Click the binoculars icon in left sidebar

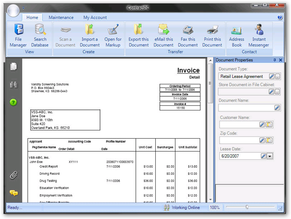pos(14,84)
